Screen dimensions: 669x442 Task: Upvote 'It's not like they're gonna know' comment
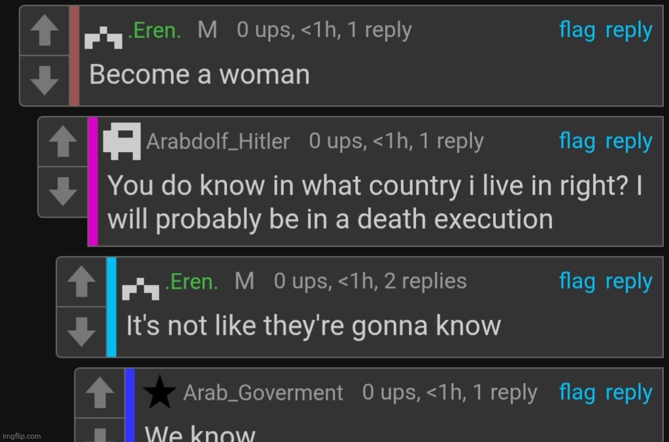click(81, 282)
